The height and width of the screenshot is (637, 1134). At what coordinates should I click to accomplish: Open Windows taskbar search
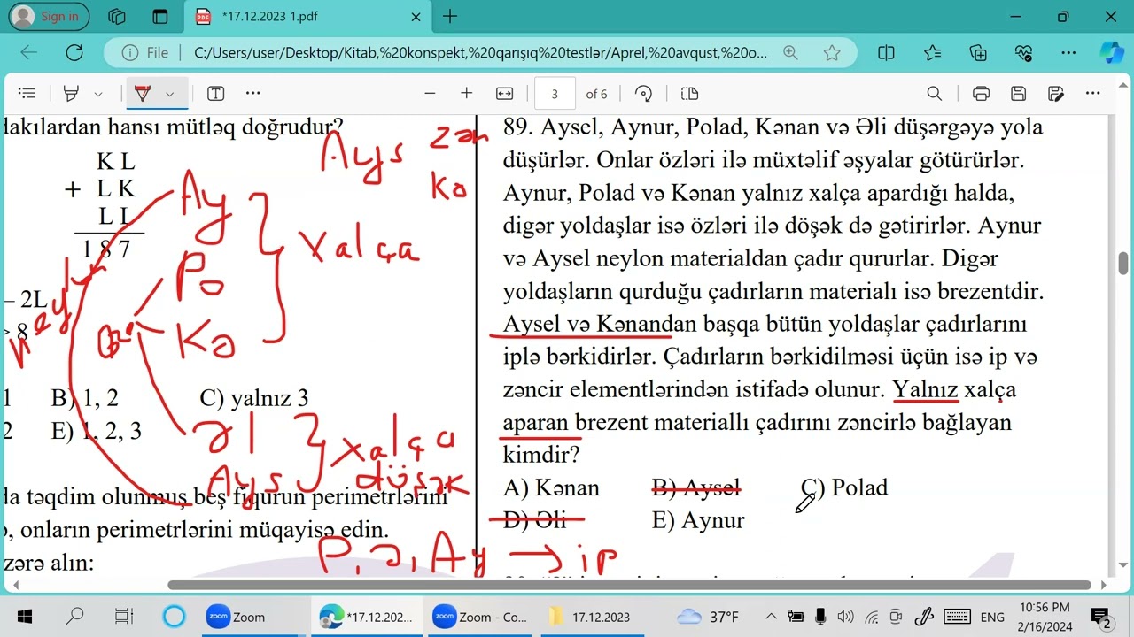click(75, 617)
